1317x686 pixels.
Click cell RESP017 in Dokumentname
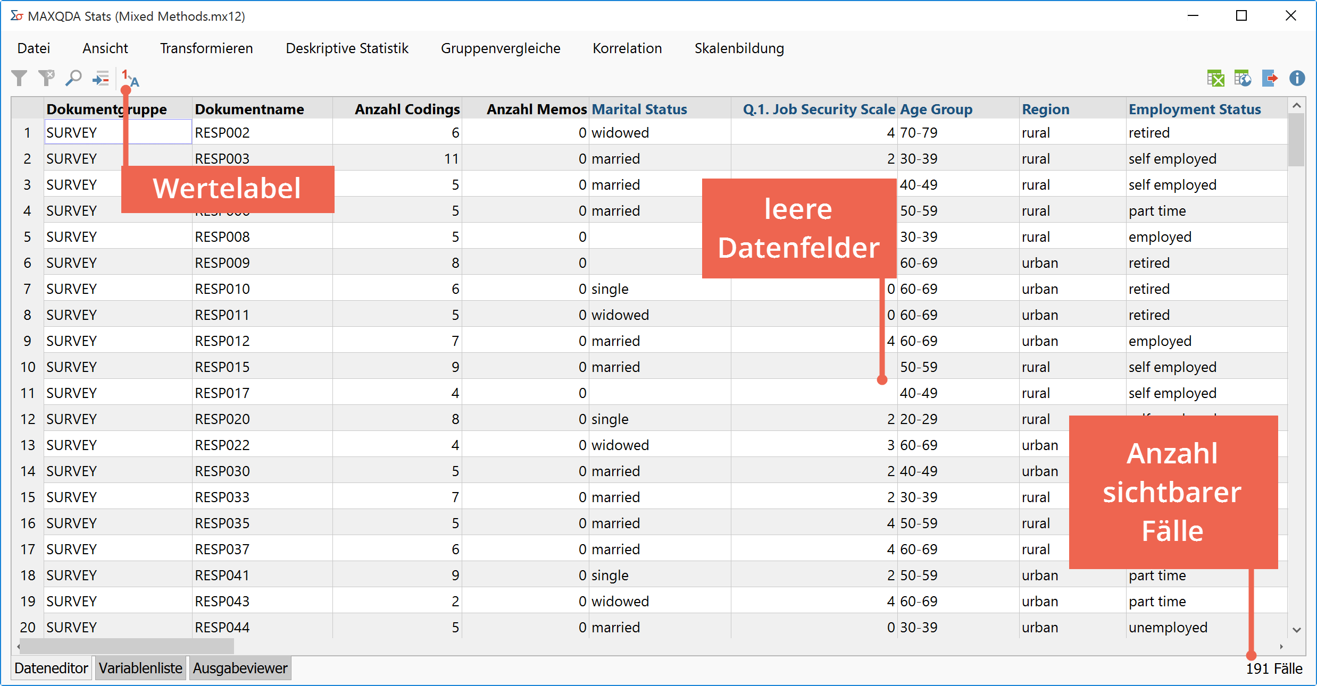(262, 393)
